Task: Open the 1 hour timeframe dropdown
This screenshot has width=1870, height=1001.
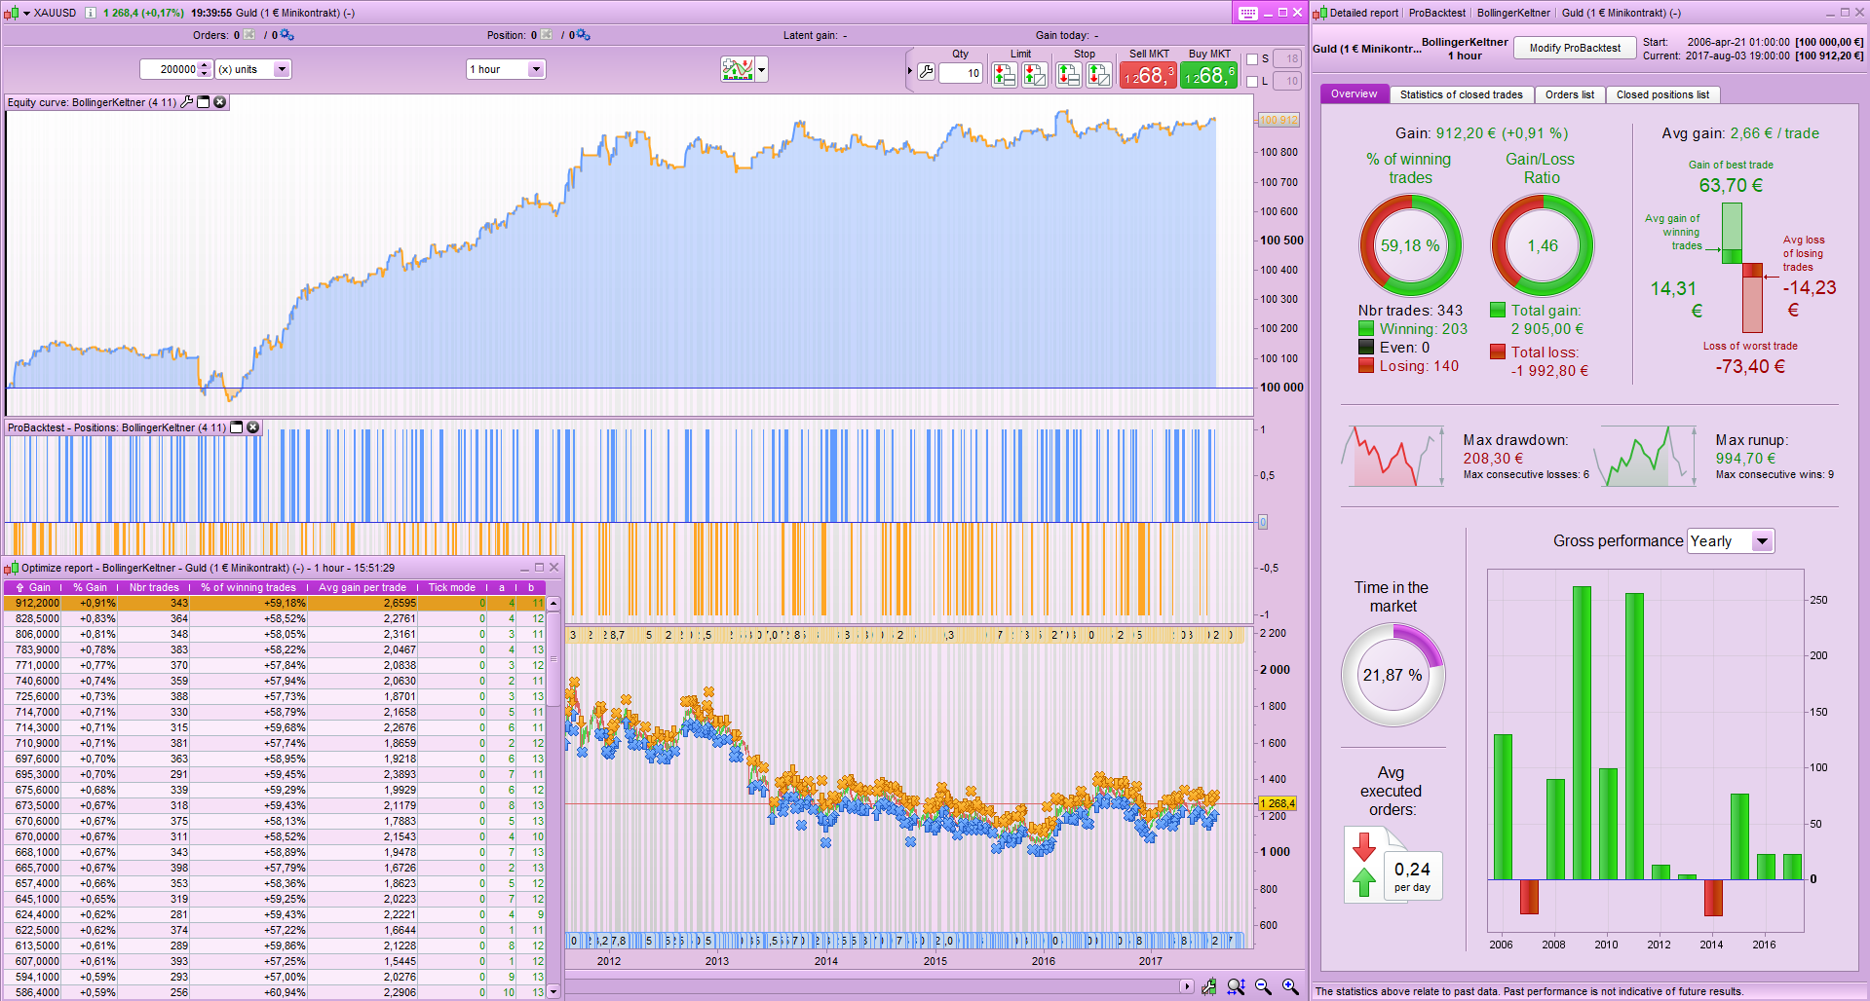Action: pos(535,69)
